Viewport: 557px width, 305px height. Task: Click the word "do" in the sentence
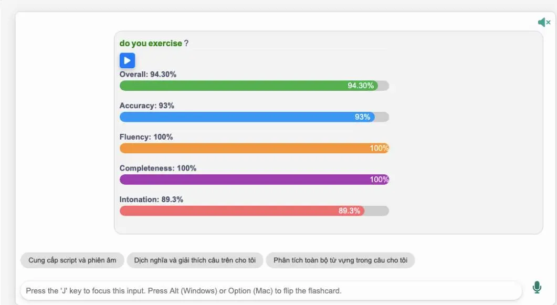pyautogui.click(x=124, y=44)
